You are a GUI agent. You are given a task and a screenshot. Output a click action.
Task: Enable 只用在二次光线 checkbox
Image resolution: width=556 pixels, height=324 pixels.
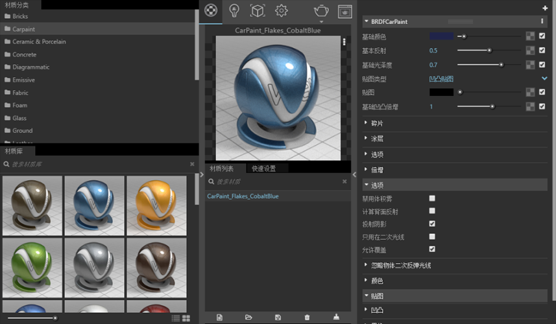point(432,236)
